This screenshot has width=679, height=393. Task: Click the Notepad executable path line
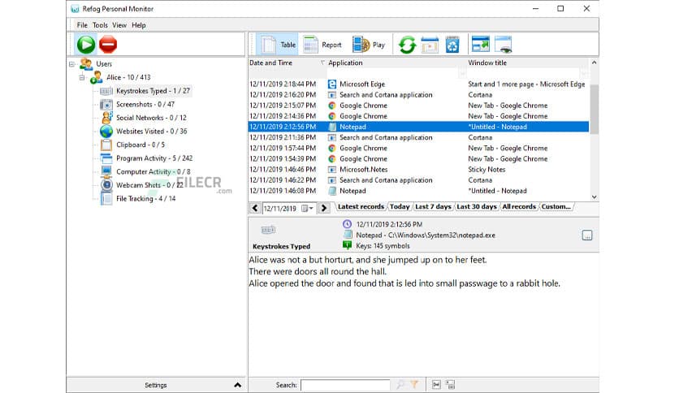click(x=426, y=235)
